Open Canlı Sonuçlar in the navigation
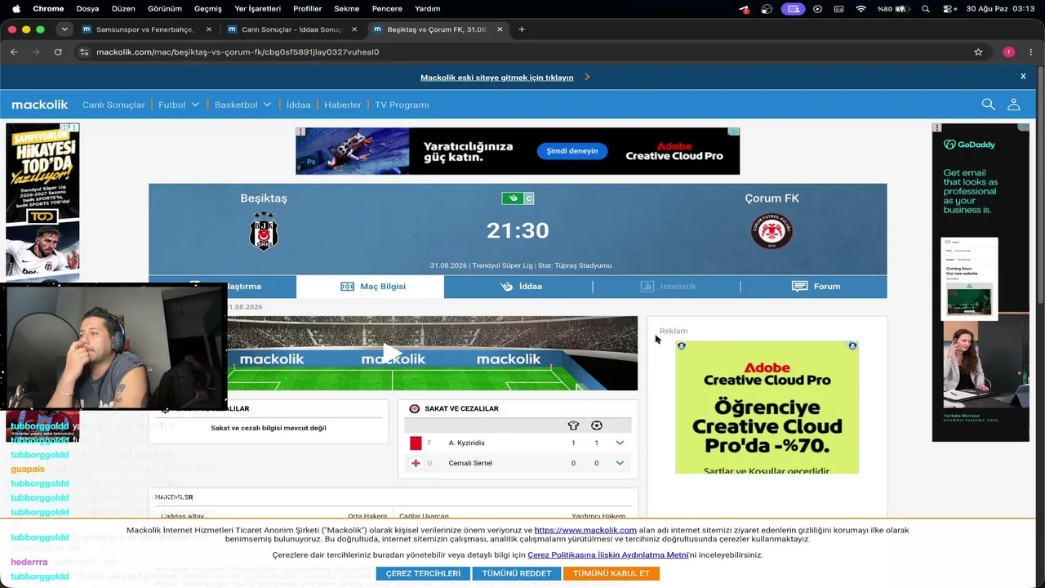 pos(113,105)
